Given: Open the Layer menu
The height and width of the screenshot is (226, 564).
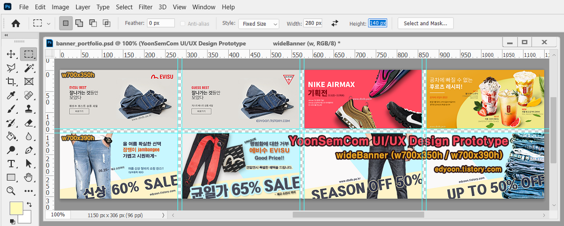Looking at the screenshot, I should [x=83, y=7].
